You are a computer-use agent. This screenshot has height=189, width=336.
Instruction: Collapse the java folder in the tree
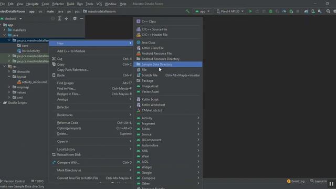coord(5,35)
